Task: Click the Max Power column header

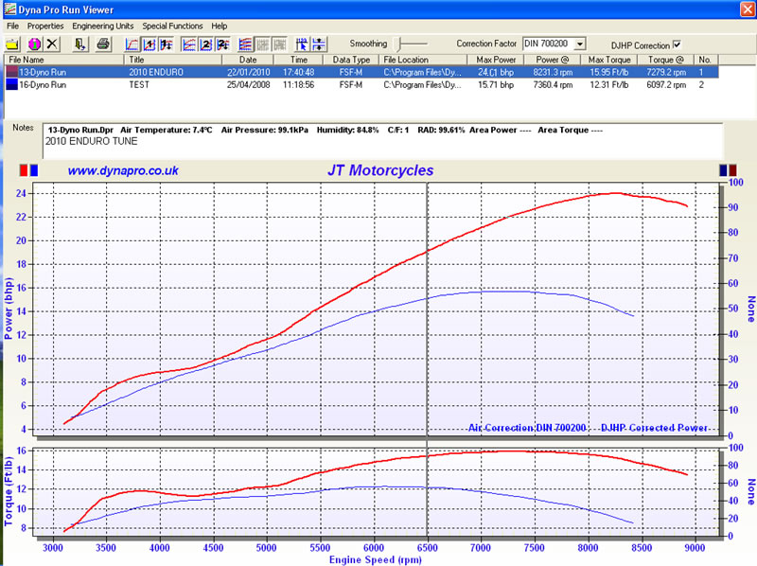Action: pyautogui.click(x=496, y=60)
